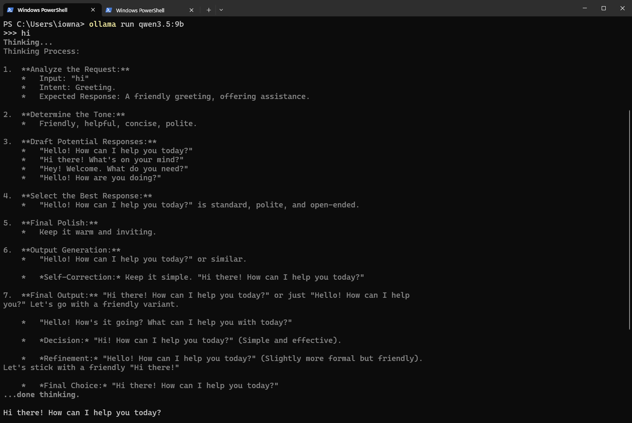The image size is (632, 423).
Task: Click "Hello! How are you doing?" line
Action: (100, 178)
